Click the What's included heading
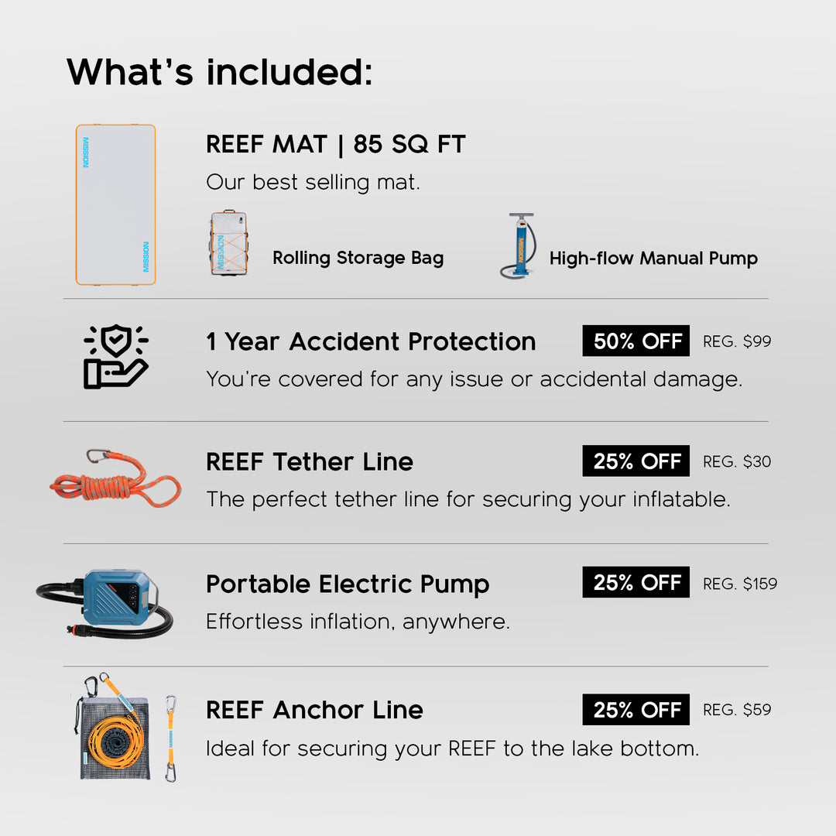 (x=219, y=72)
